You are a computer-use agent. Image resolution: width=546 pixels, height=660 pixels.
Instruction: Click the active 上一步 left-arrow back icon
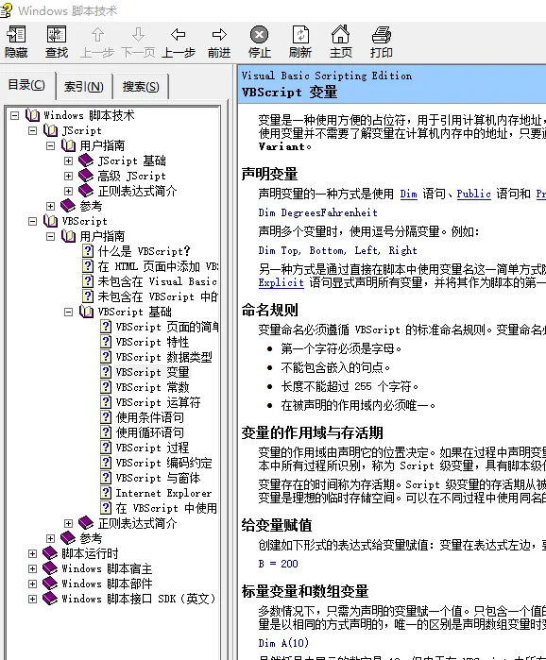[x=179, y=34]
